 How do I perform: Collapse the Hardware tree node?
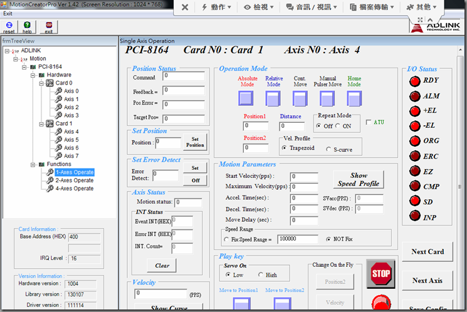click(33, 75)
